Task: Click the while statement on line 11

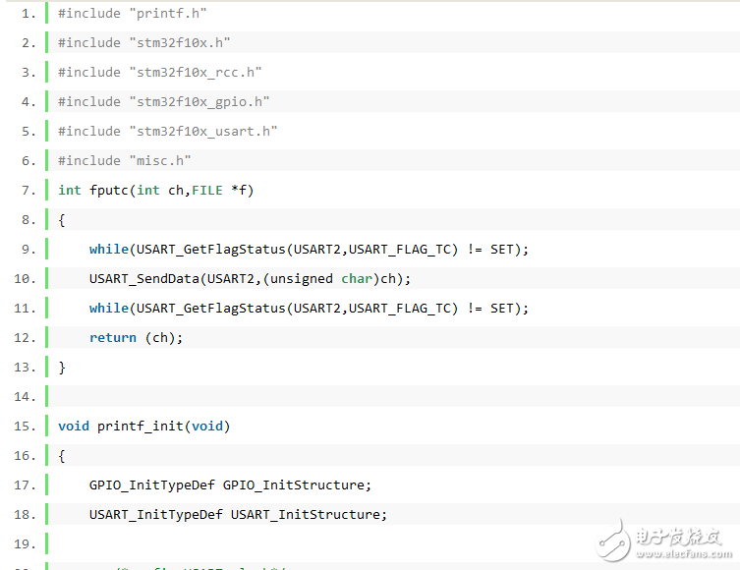Action: 310,309
